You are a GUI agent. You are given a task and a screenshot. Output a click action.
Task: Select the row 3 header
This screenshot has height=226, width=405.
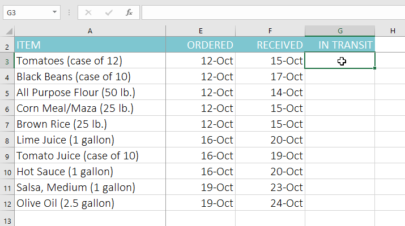(x=7, y=61)
